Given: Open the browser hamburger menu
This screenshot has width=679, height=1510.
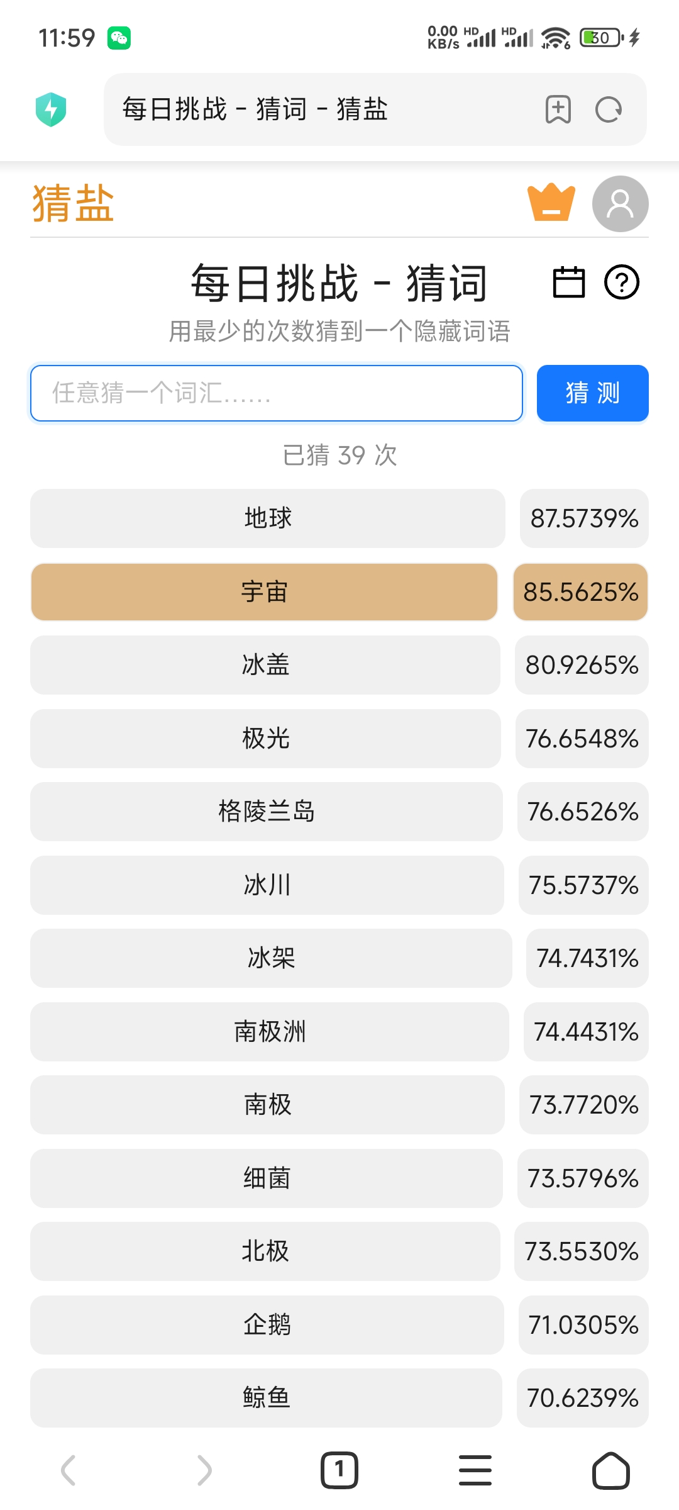Looking at the screenshot, I should 475,1470.
